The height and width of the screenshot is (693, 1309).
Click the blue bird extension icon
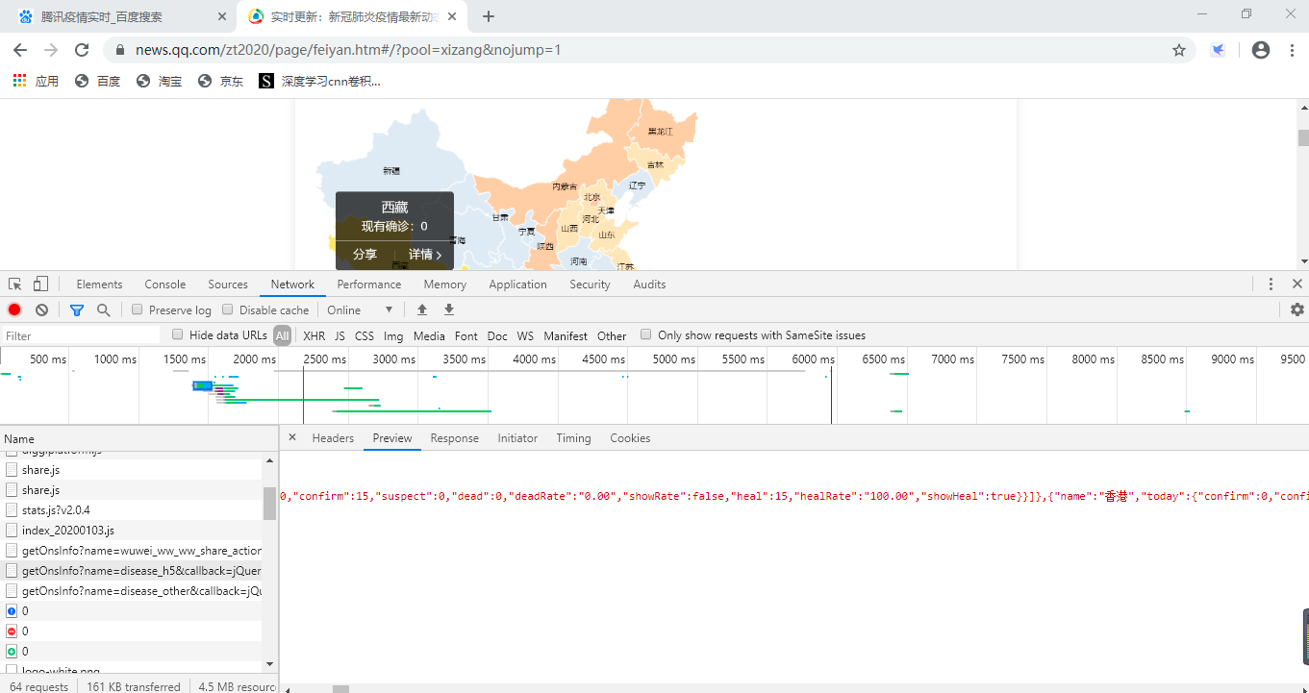point(1218,50)
